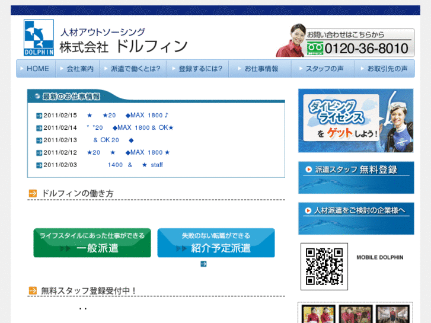Click the 2011/02/15 date text
Viewport: 431px width, 323px height.
pyautogui.click(x=60, y=116)
